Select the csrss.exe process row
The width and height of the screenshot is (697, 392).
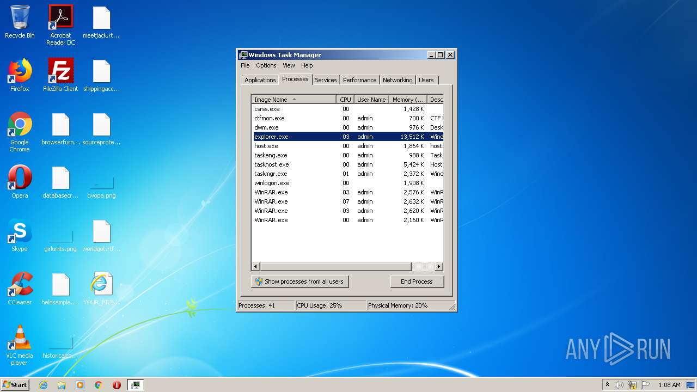(x=348, y=109)
